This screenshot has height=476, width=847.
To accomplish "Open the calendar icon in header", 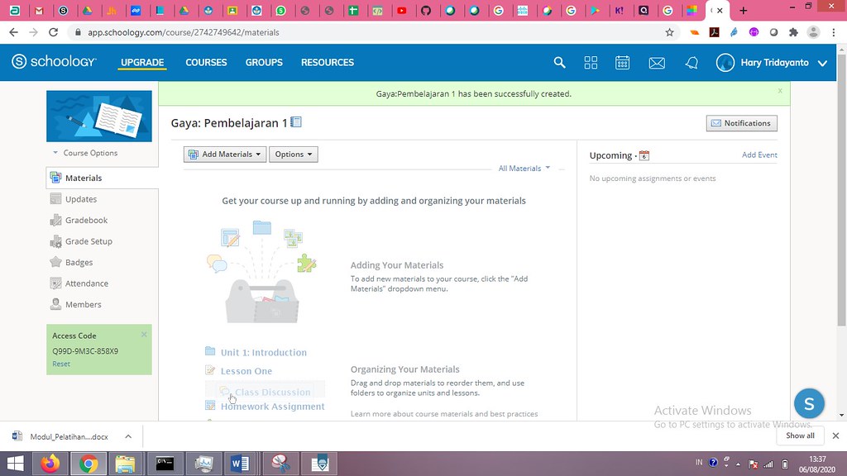I will coord(622,63).
